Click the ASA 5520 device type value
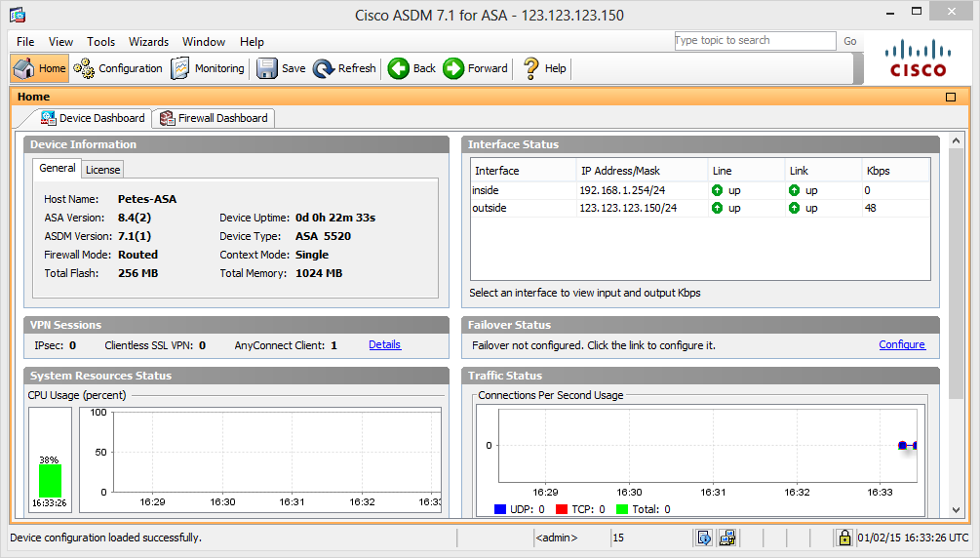Viewport: 980px width, 558px height. tap(323, 236)
